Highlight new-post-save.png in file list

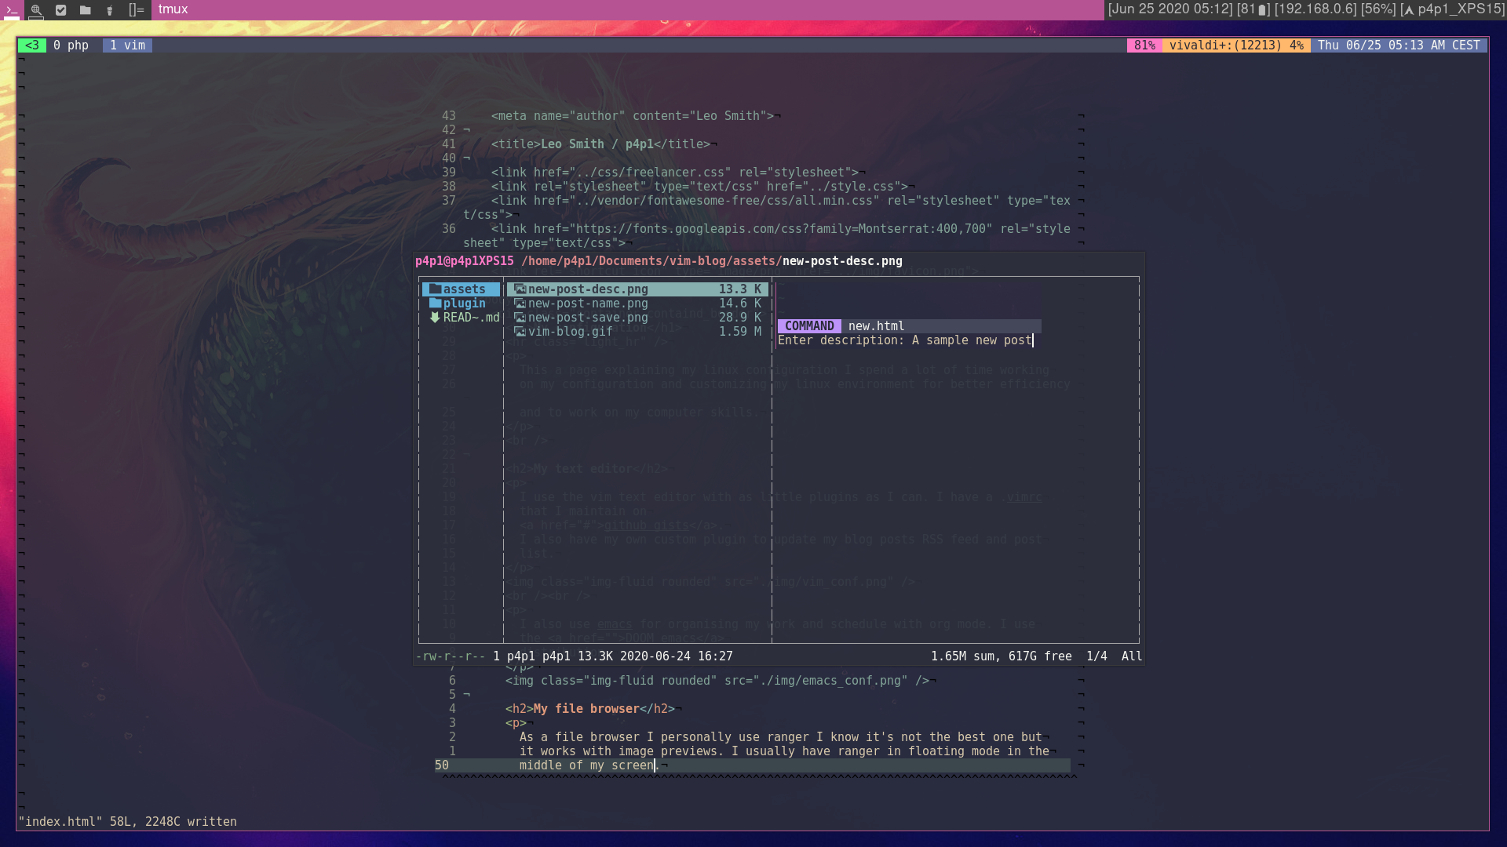[587, 318]
